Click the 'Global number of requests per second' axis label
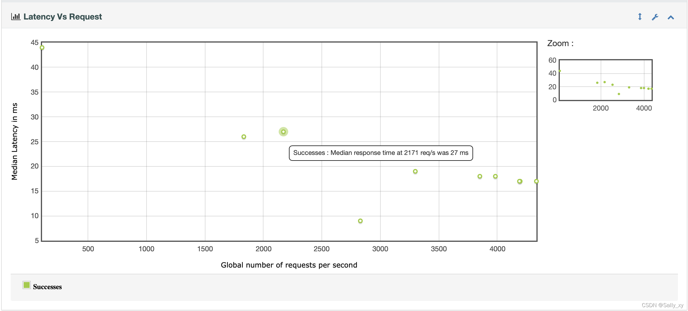 (289, 265)
